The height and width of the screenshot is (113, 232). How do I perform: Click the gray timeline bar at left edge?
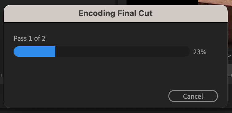(2, 81)
